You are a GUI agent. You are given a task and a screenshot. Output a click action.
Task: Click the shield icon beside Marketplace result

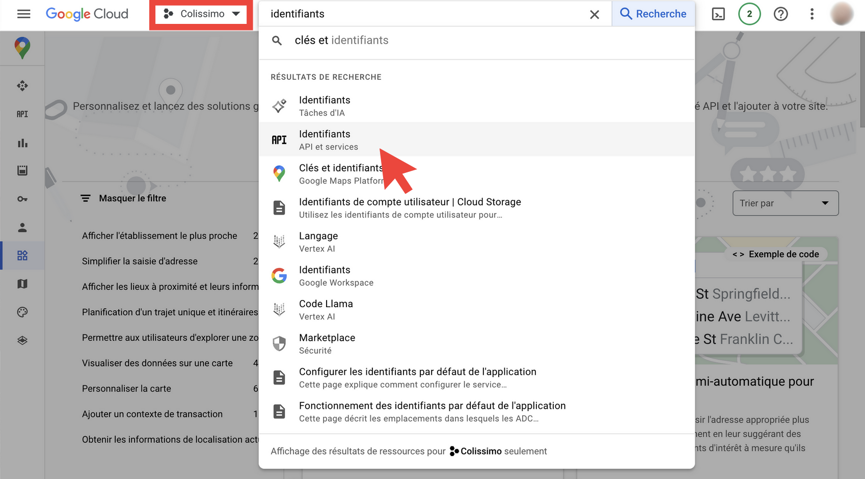click(279, 344)
